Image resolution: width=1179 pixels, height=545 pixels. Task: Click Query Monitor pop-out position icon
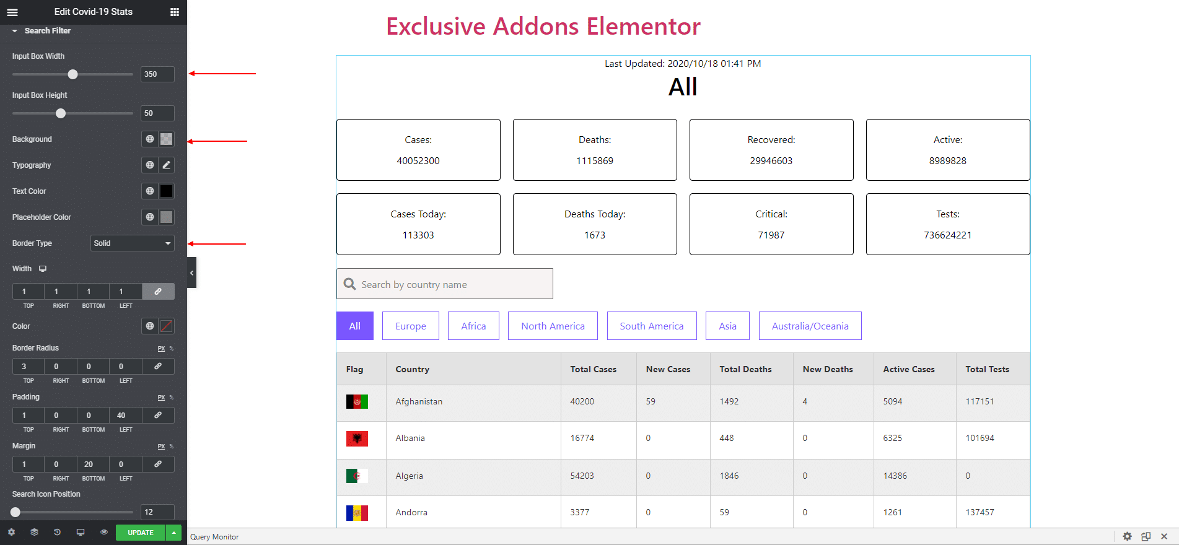click(1146, 536)
